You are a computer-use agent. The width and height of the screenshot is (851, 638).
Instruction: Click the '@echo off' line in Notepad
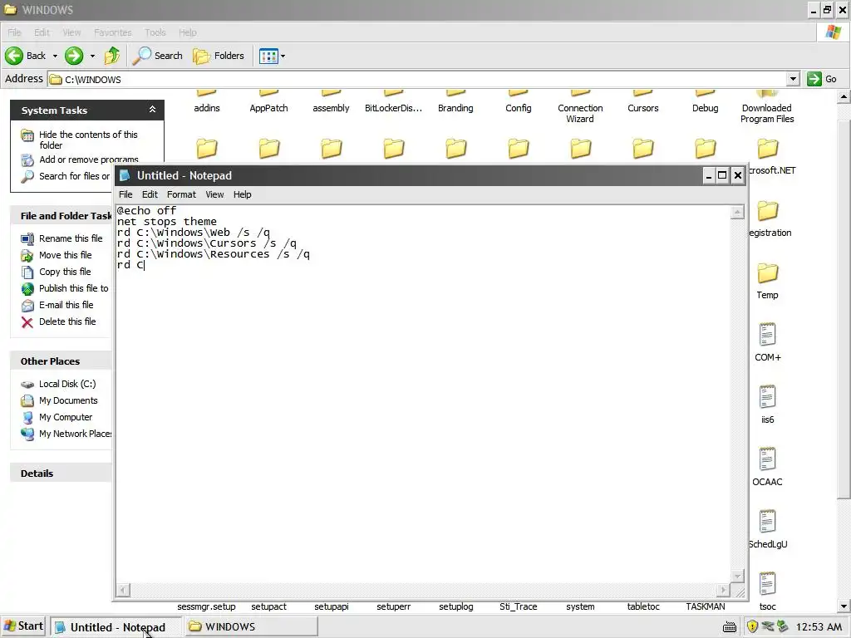coord(146,210)
